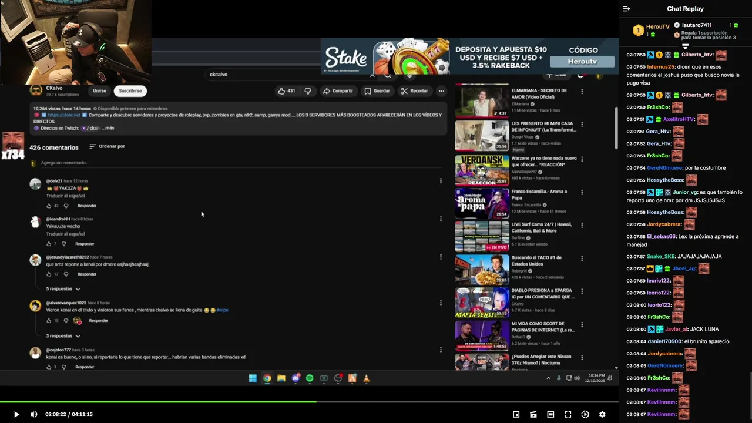Expand the 3 respuestas replies
Viewport: 752px width, 423px height.
coord(63,336)
